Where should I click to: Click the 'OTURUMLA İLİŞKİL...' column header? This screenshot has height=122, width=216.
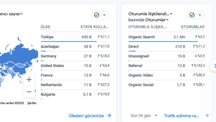tap(147, 27)
